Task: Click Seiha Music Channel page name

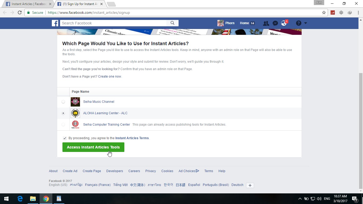Action: [99, 102]
